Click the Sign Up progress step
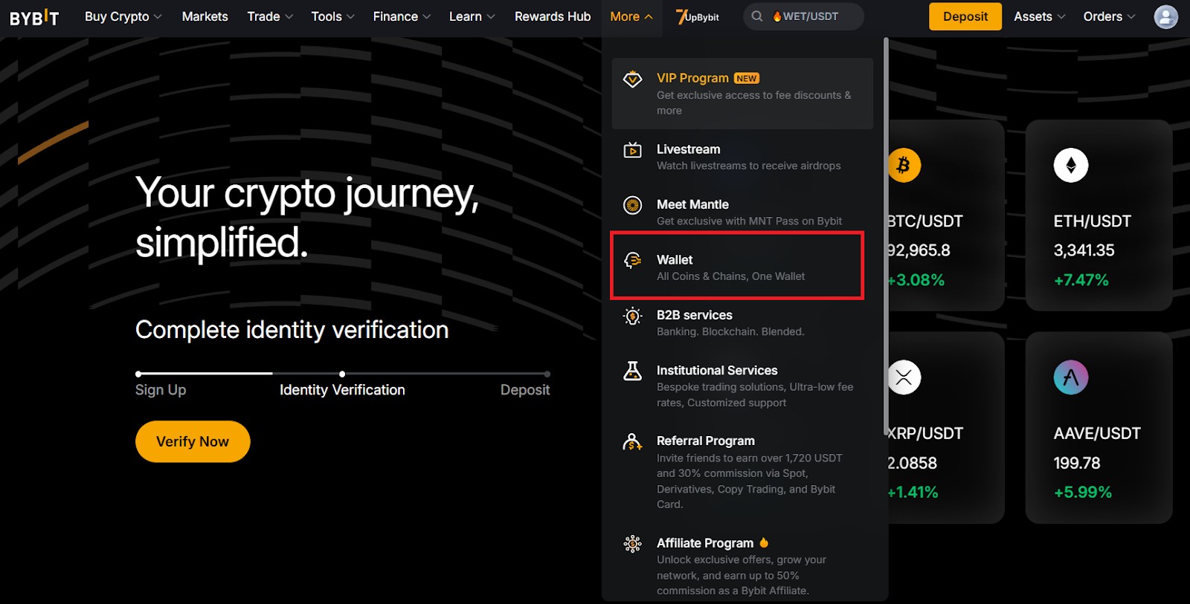 161,390
